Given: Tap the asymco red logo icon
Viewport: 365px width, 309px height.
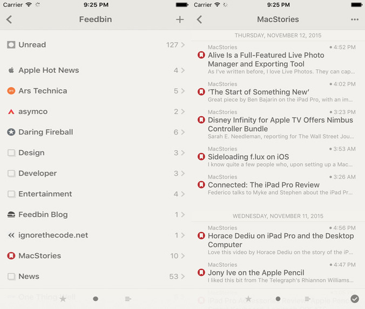Looking at the screenshot, I should pos(11,111).
